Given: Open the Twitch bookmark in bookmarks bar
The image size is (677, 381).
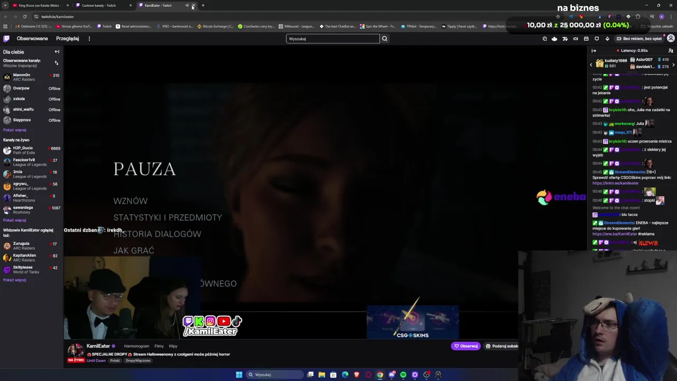Looking at the screenshot, I should point(105,26).
